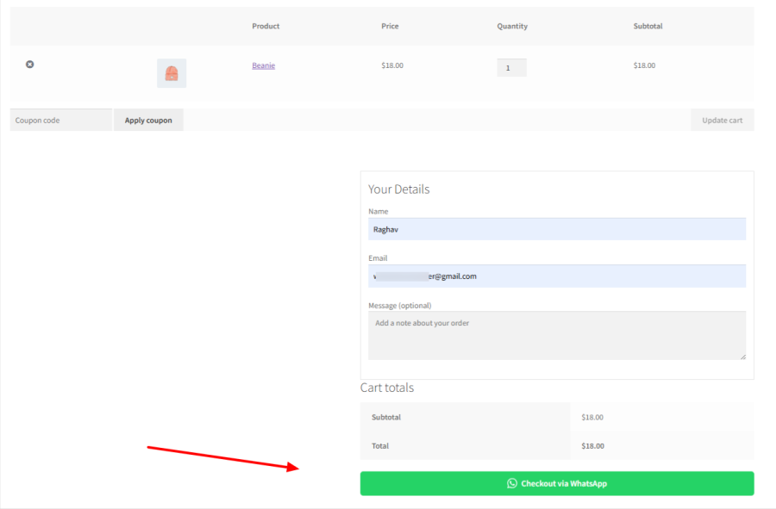This screenshot has height=509, width=776.
Task: Grab the message box resize handle
Action: click(x=743, y=357)
